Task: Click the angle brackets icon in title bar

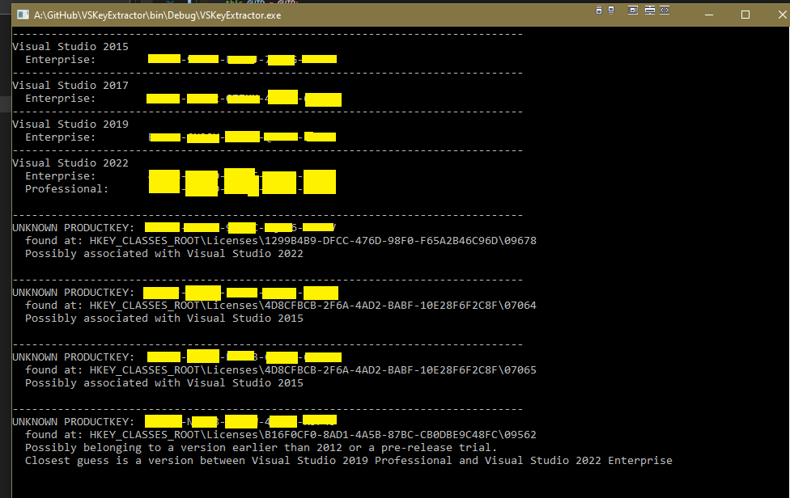Action: 665,10
